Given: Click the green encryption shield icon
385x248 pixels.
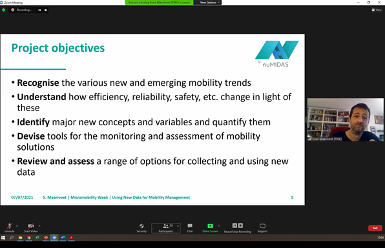Looking at the screenshot, I should pyautogui.click(x=4, y=10).
